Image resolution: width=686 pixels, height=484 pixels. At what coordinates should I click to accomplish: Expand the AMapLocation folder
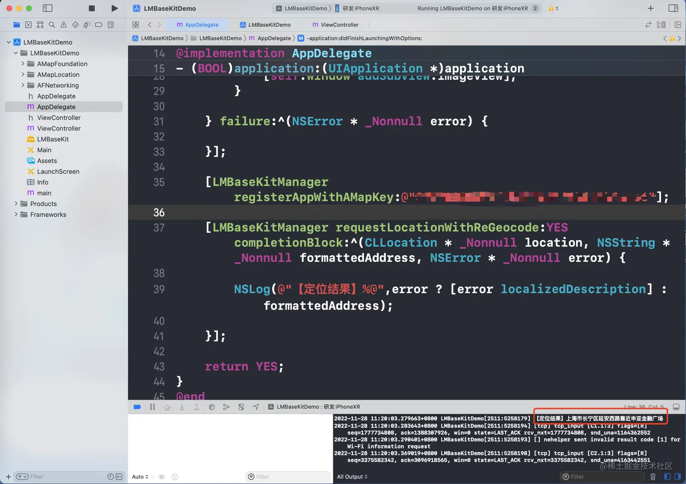tap(23, 74)
